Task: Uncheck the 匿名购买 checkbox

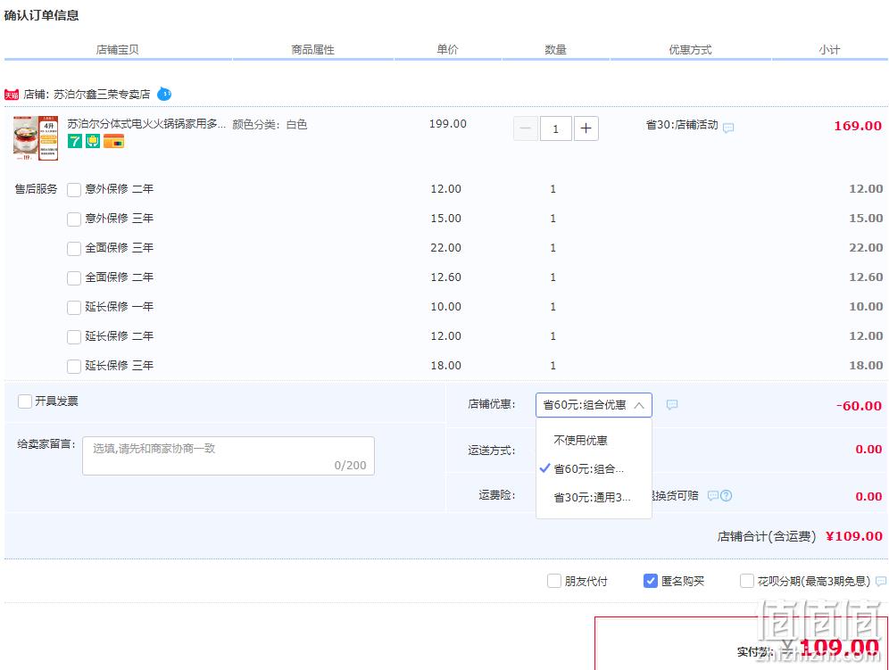Action: click(651, 581)
